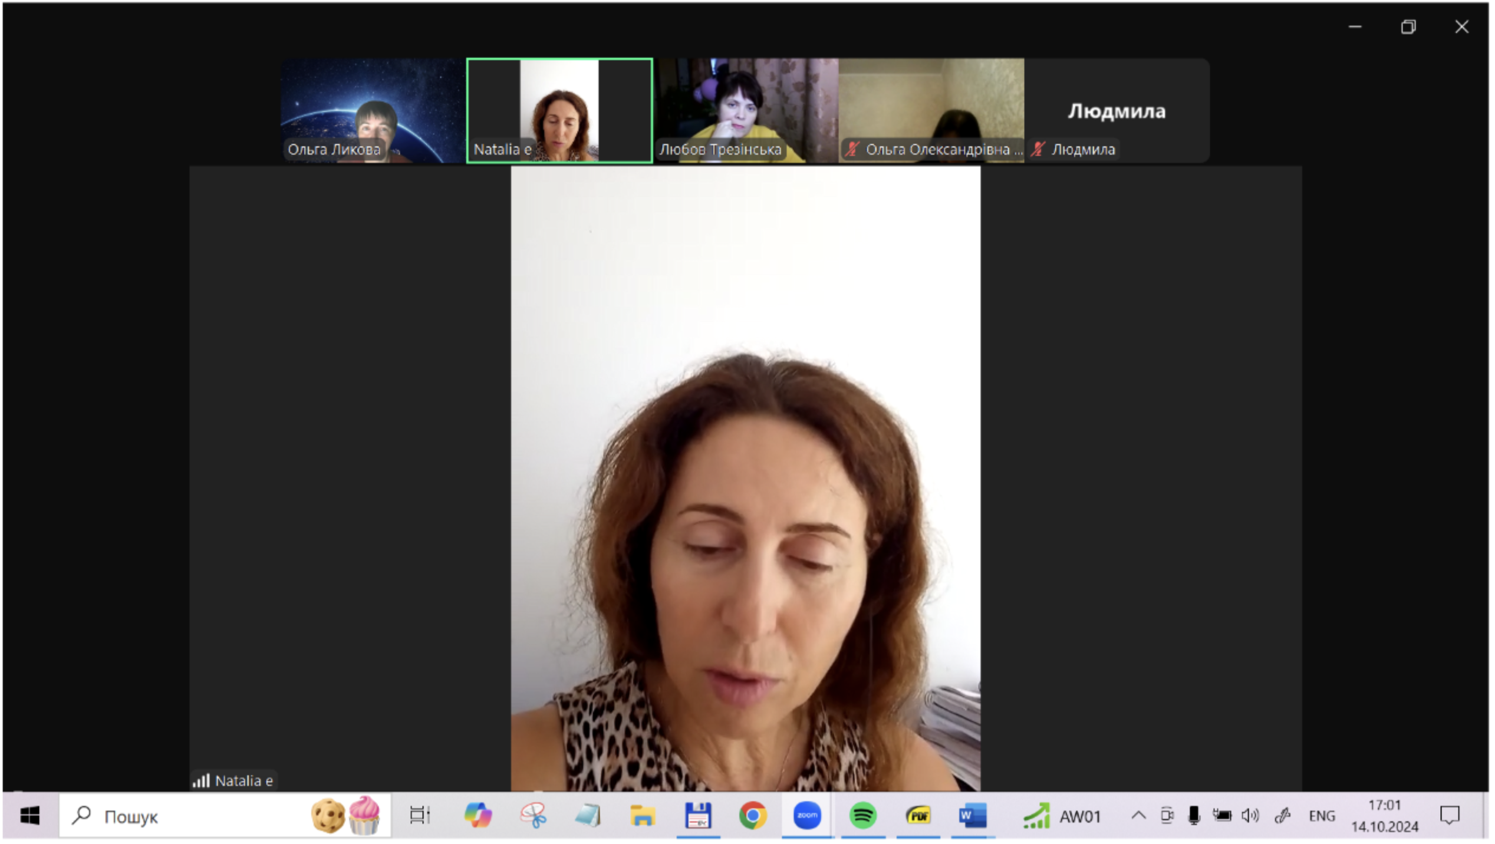Viewport: 1495px width, 844px height.
Task: Switch the ENG input language
Action: coord(1322,816)
